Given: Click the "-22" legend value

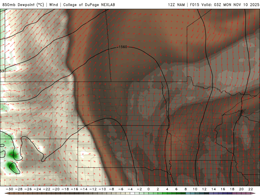Looking at the screenshot, I should (x=46, y=189).
